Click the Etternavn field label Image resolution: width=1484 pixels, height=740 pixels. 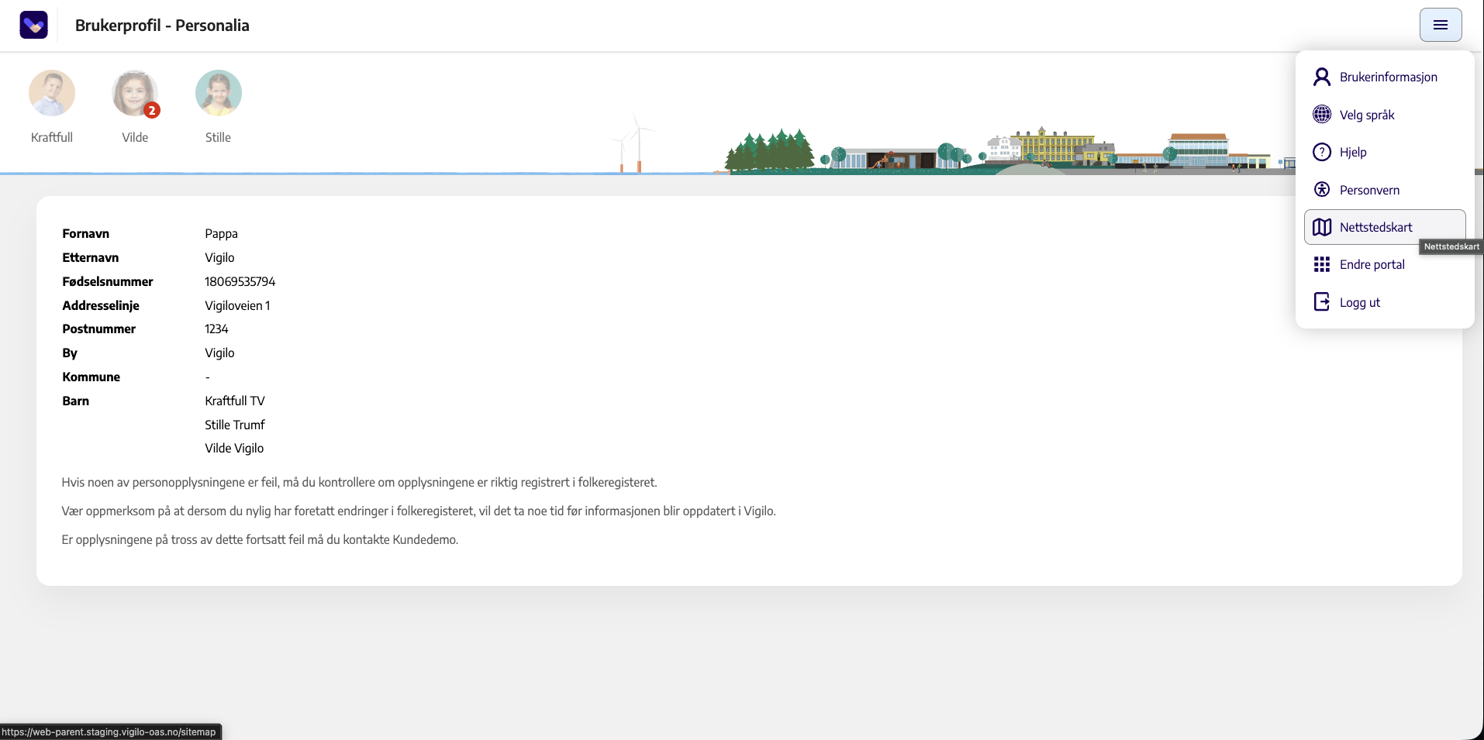coord(91,257)
